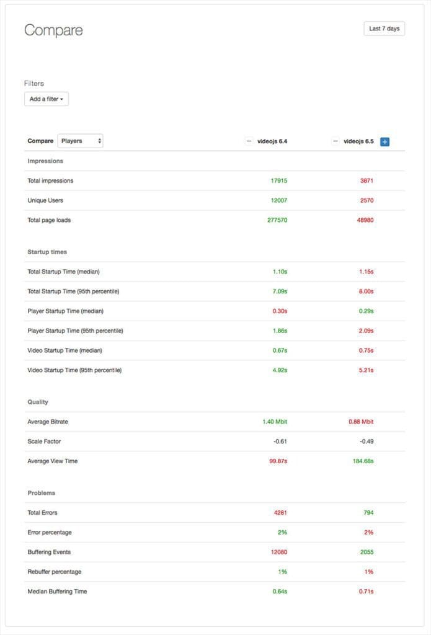Click the Unique Users row label

pos(45,200)
